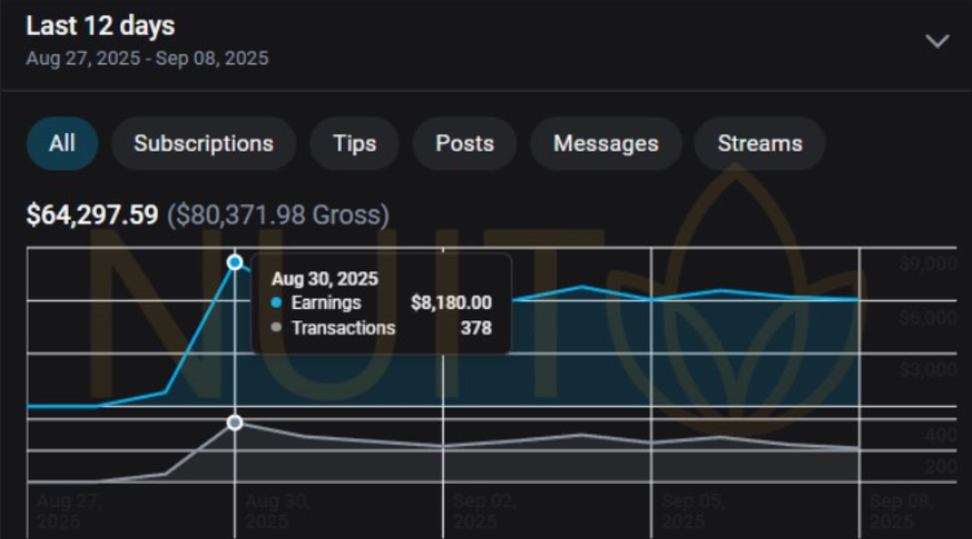Click the Aug 27 - Sep 08 date range text
972x539 pixels.
(x=147, y=59)
